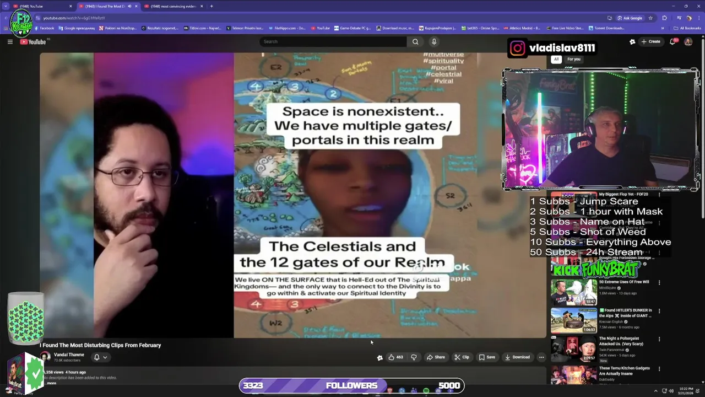Open '50 Extreme Uses Of Free Will' thumbnail
705x397 pixels.
[574, 292]
